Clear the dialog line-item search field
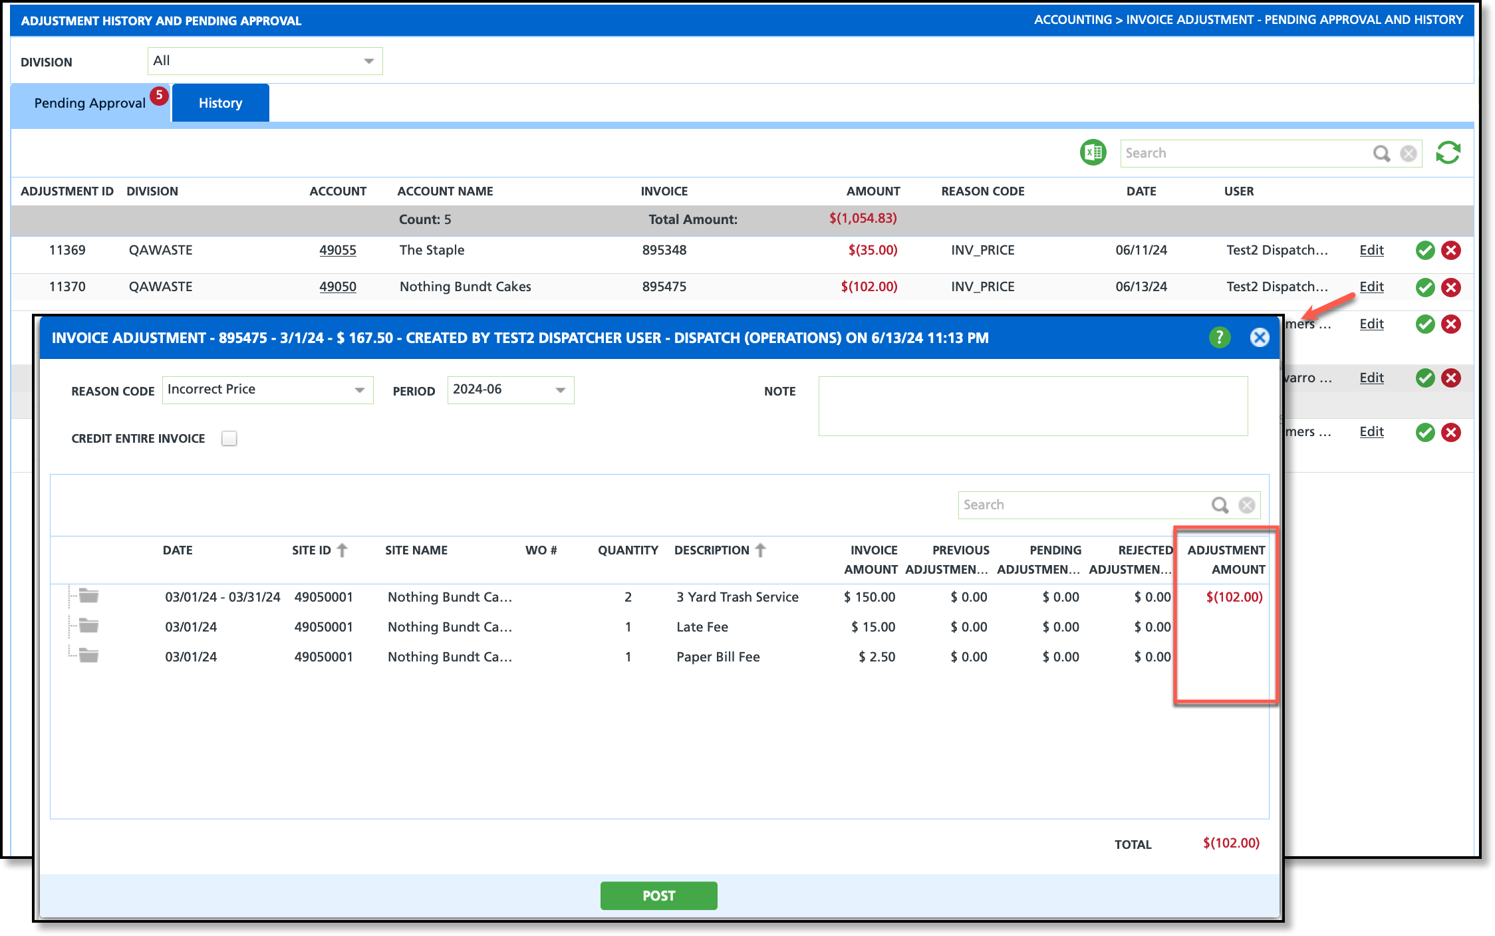This screenshot has height=936, width=1495. pyautogui.click(x=1247, y=505)
